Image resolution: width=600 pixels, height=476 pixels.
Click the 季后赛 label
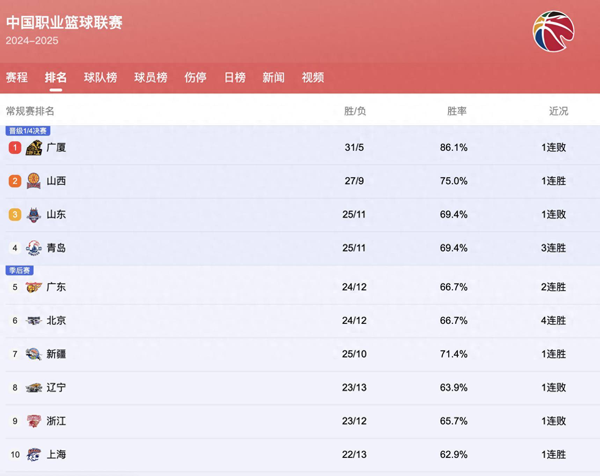[20, 270]
